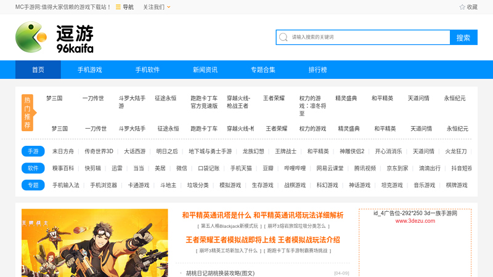Image resolution: width=493 pixels, height=277 pixels.
Task: Open the 糗事百科 link
Action: pos(63,168)
